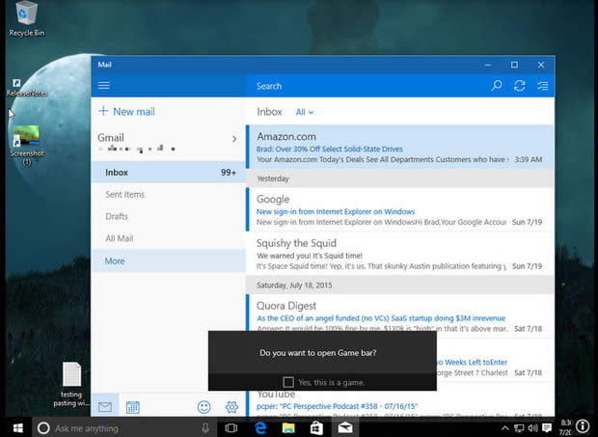Click the search magnifier icon
The height and width of the screenshot is (437, 598).
(x=497, y=86)
